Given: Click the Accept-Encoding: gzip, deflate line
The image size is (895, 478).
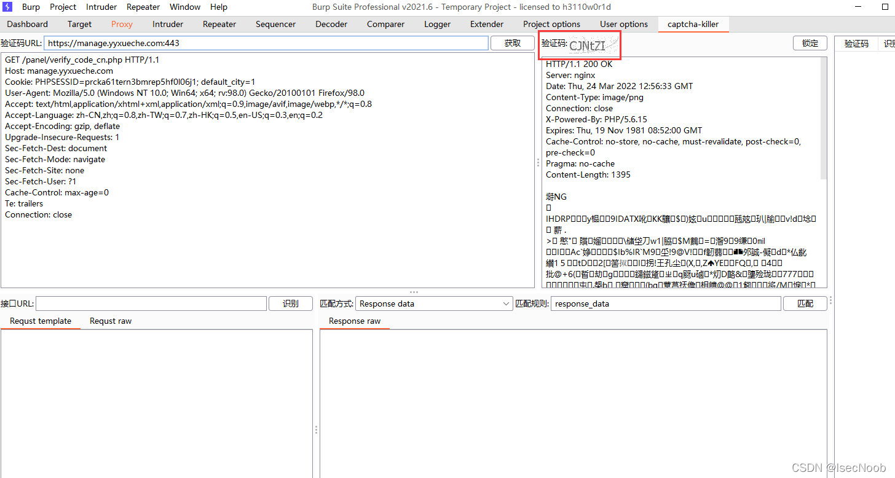Looking at the screenshot, I should [62, 126].
